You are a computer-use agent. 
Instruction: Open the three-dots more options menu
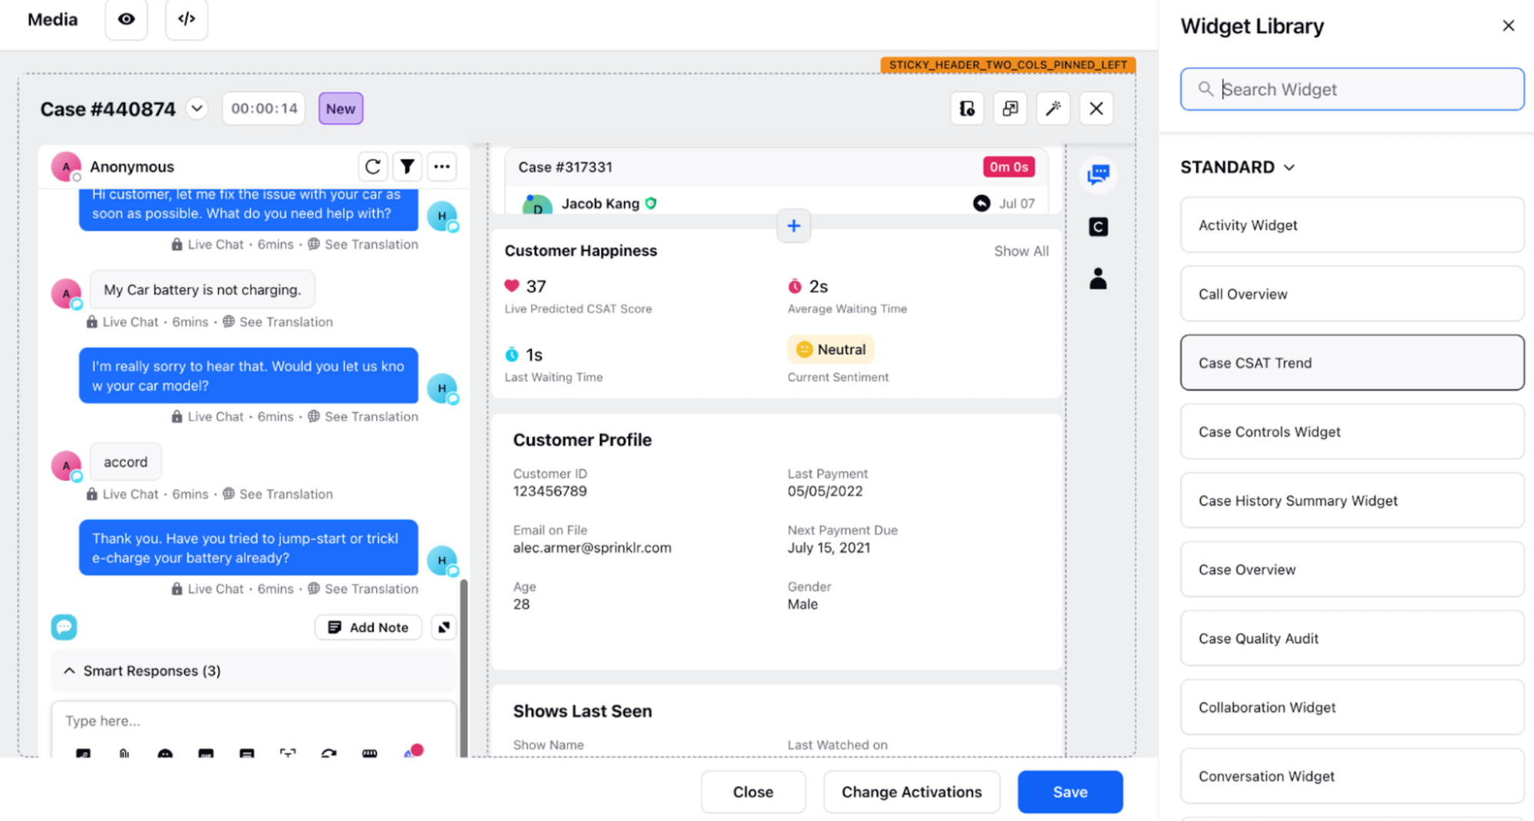click(442, 167)
